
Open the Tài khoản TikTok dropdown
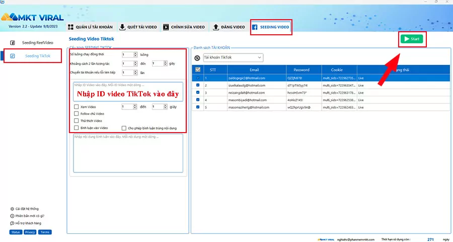point(233,57)
